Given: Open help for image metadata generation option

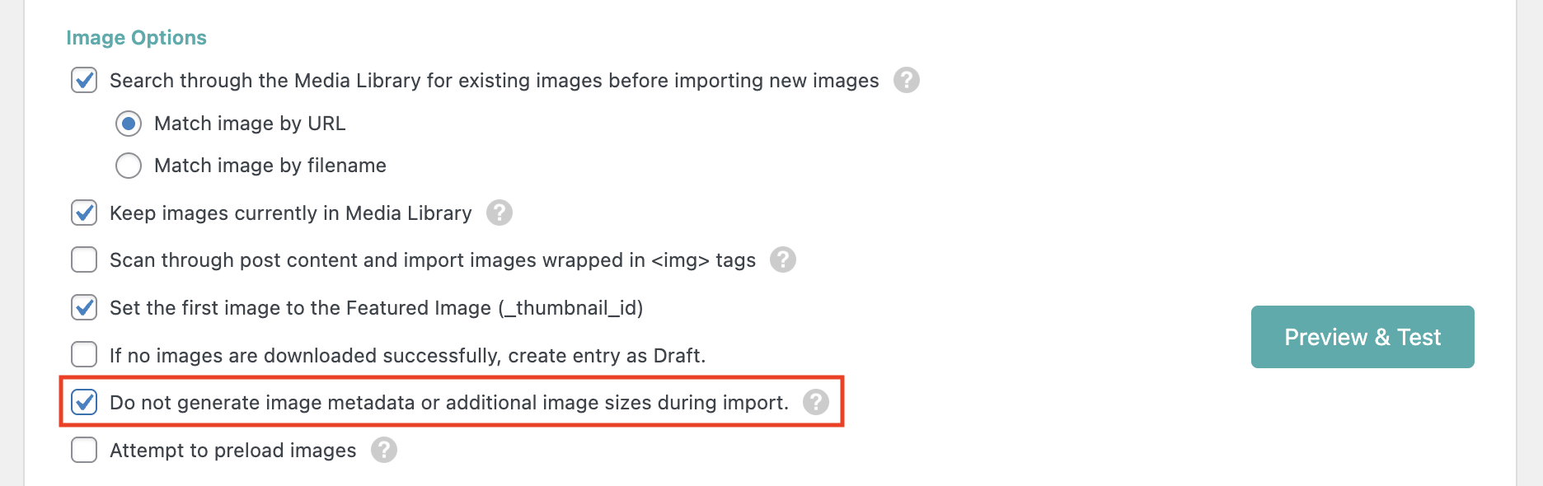Looking at the screenshot, I should point(815,402).
